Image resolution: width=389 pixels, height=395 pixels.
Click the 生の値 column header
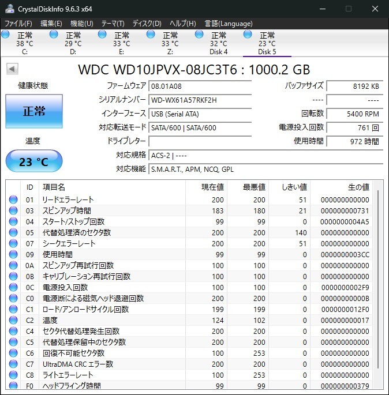point(341,187)
